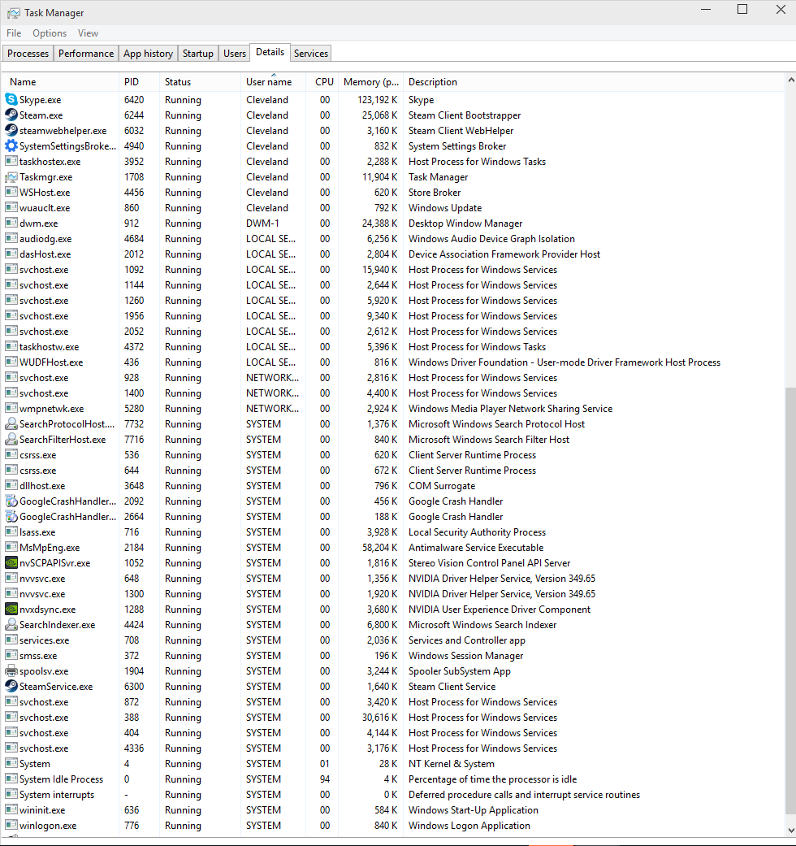Click GoogleCrashHandler icon with PID 2664
Image resolution: width=796 pixels, height=846 pixels.
point(11,516)
